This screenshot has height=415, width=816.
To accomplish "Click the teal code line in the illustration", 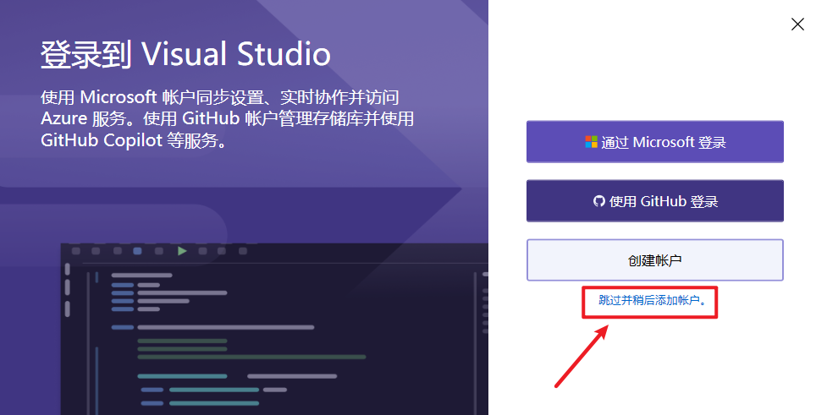I will point(182,375).
